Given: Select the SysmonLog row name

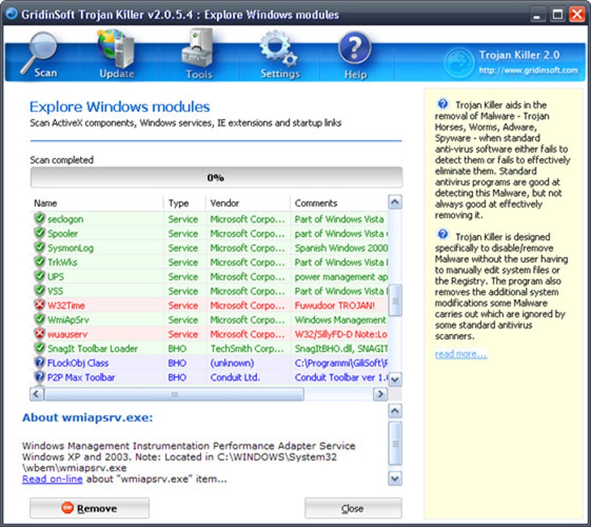Looking at the screenshot, I should [x=71, y=248].
